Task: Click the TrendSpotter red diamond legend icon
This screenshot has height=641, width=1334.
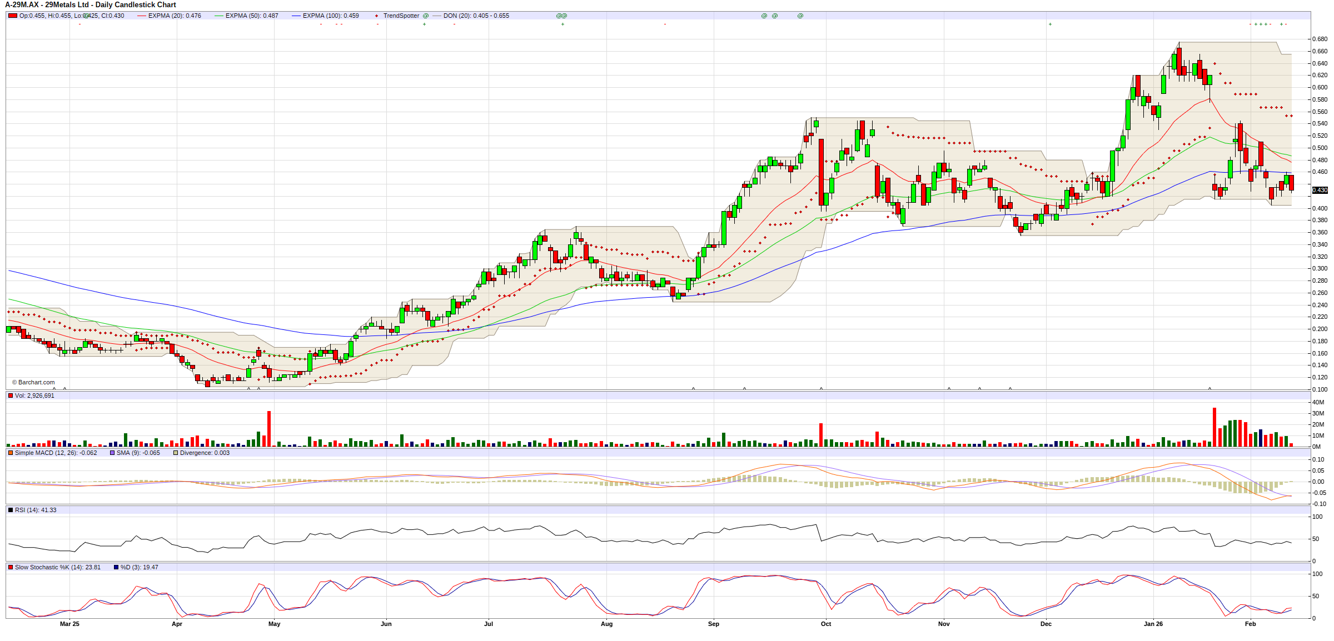Action: (377, 16)
